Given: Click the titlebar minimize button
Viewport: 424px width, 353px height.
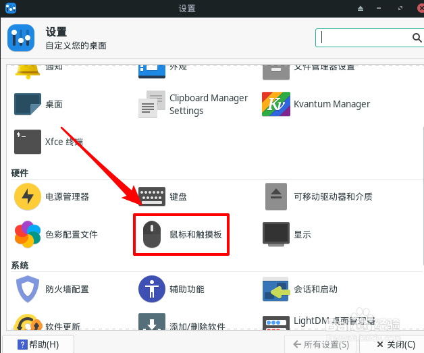Looking at the screenshot, I should (x=379, y=8).
